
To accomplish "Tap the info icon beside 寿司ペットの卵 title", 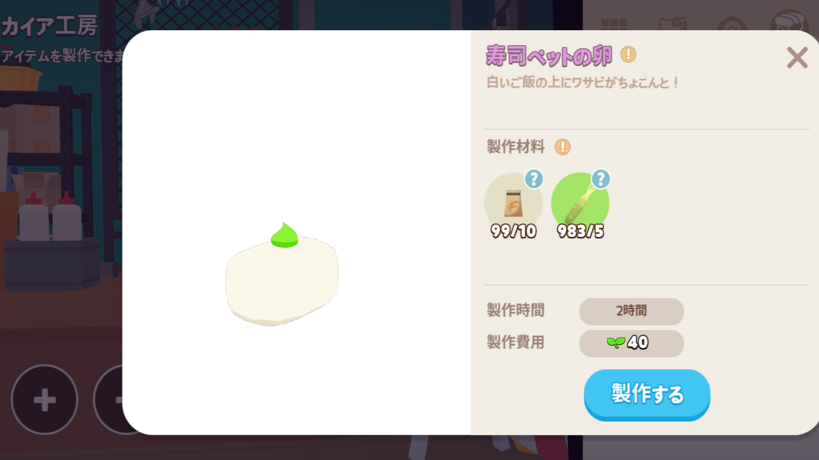I will tap(628, 55).
